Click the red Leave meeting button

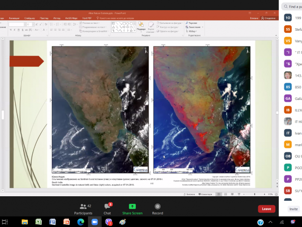click(267, 209)
